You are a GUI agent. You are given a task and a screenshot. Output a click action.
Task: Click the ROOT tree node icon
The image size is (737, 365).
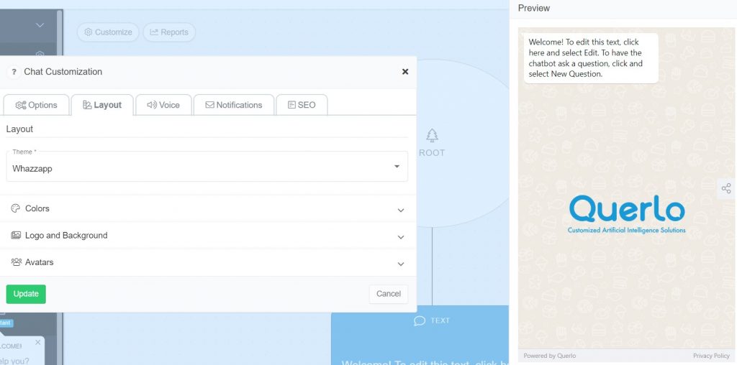click(432, 136)
